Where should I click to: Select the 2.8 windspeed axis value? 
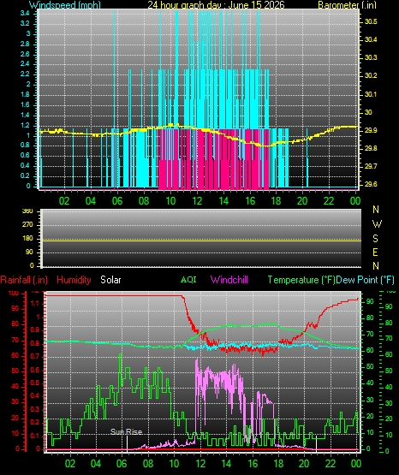point(25,45)
